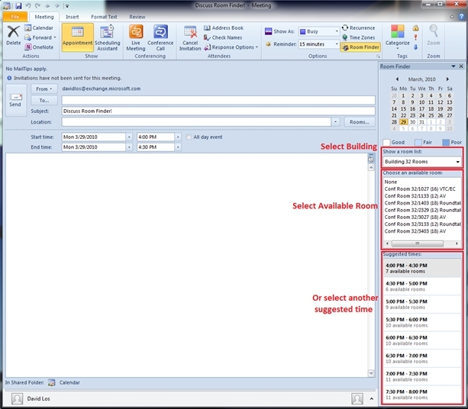This screenshot has height=409, width=468.
Task: Expand the people pane arrow
Action: (372, 398)
